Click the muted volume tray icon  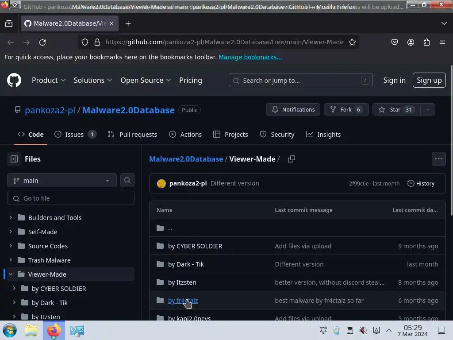363,330
